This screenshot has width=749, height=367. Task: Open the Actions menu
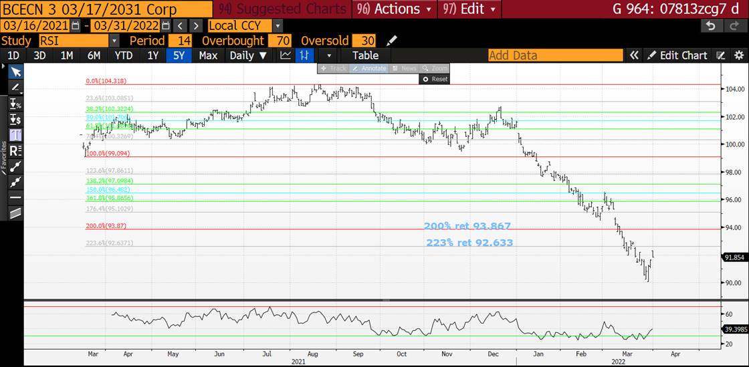394,9
